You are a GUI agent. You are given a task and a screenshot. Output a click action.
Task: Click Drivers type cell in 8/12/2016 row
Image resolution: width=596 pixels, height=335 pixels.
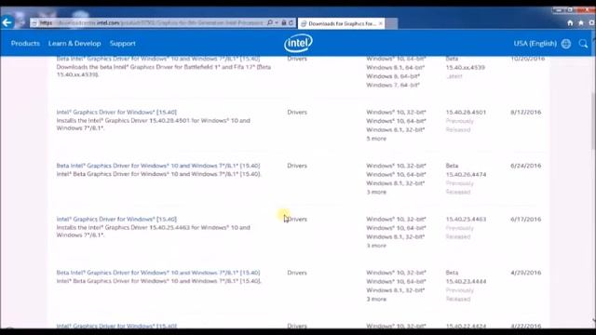pyautogui.click(x=297, y=112)
